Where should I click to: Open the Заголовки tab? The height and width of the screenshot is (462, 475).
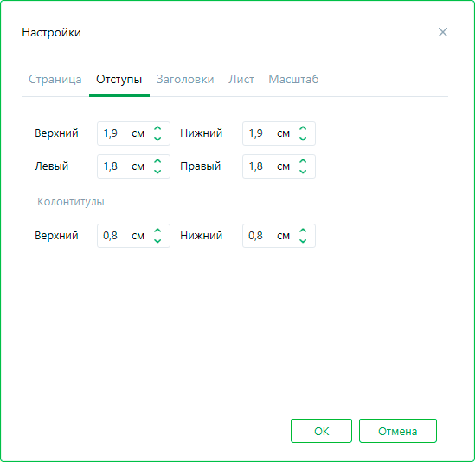[185, 79]
